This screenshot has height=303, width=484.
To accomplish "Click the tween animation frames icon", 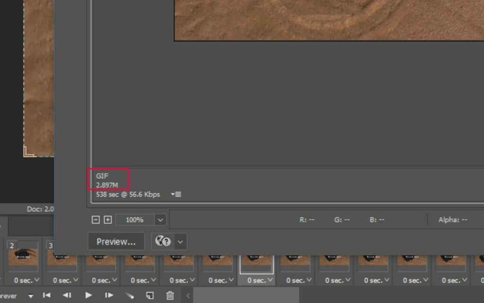I will point(130,295).
